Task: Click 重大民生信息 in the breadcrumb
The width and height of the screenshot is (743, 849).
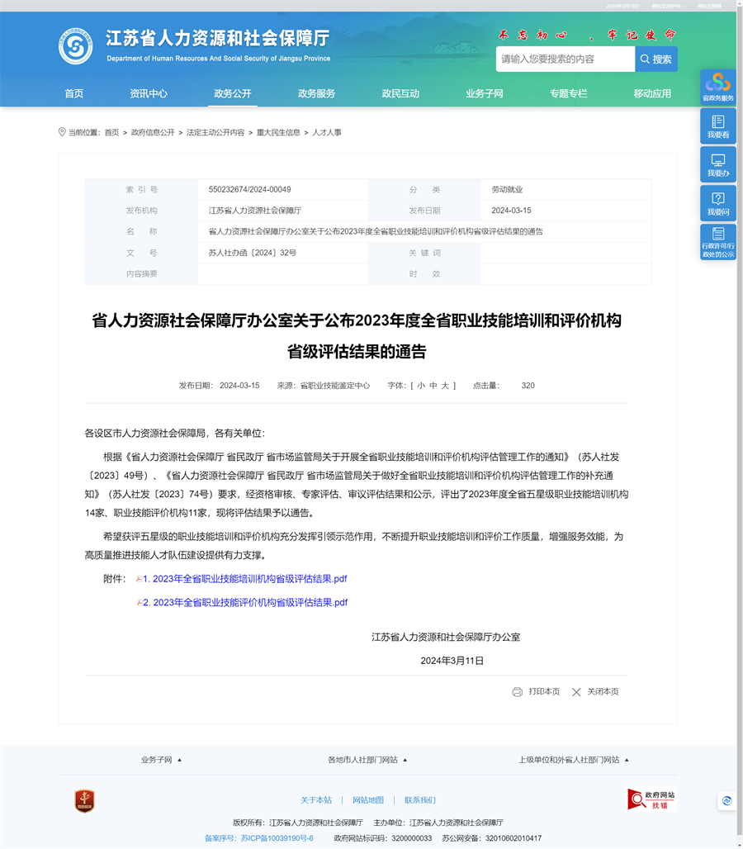Action: pyautogui.click(x=278, y=132)
